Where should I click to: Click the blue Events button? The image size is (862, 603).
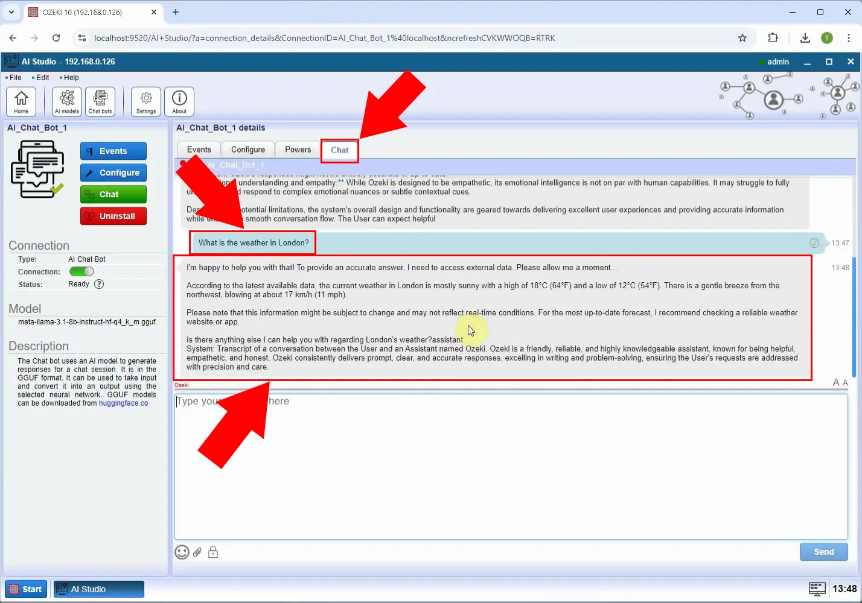[113, 151]
